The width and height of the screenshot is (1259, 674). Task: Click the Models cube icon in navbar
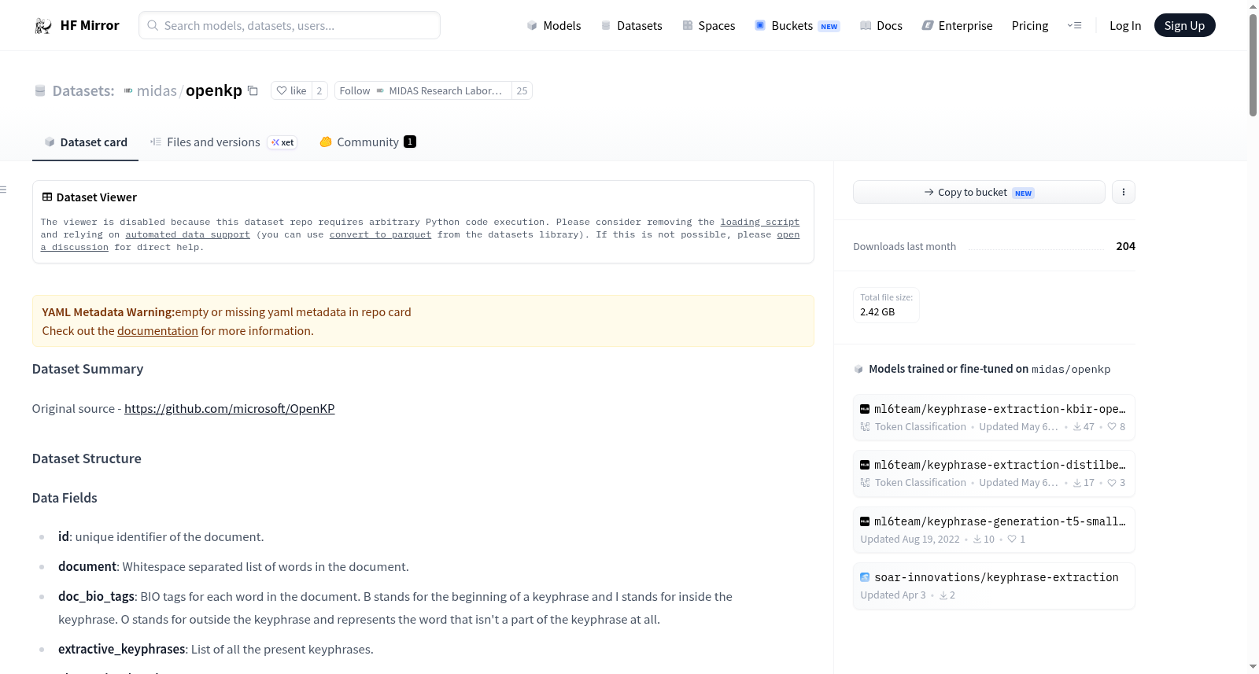click(532, 25)
